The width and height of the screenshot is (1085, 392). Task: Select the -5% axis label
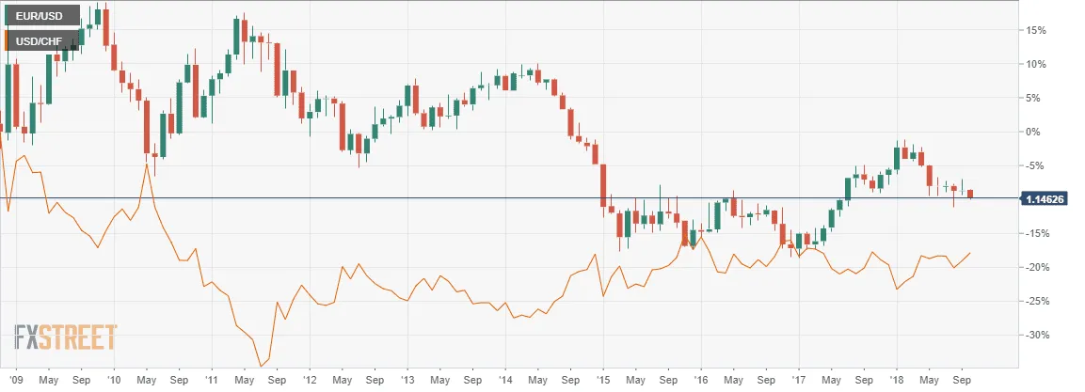coord(1035,166)
